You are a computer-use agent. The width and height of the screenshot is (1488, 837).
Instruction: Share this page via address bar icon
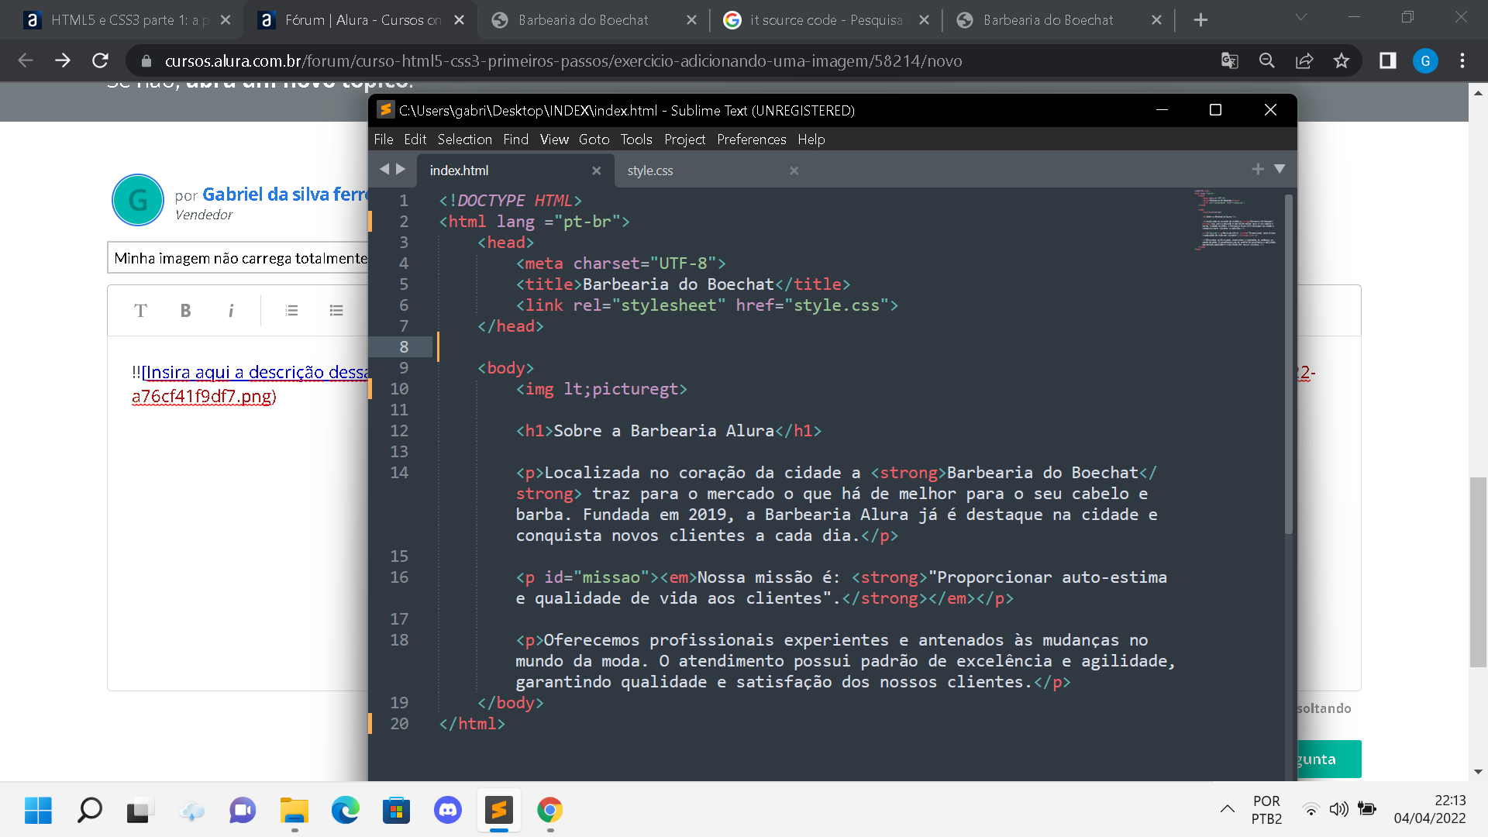coord(1304,60)
